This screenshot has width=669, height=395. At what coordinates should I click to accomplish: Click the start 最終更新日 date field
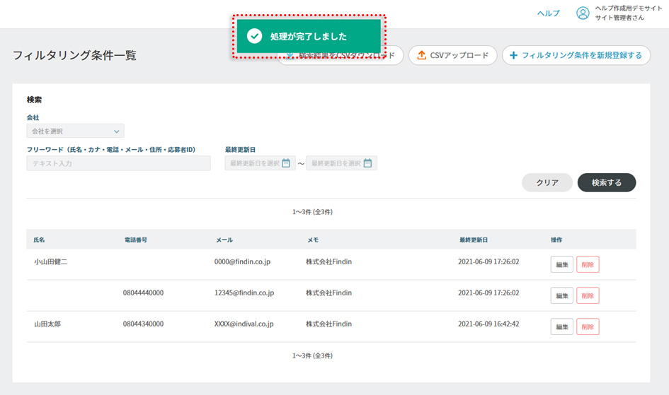(253, 163)
